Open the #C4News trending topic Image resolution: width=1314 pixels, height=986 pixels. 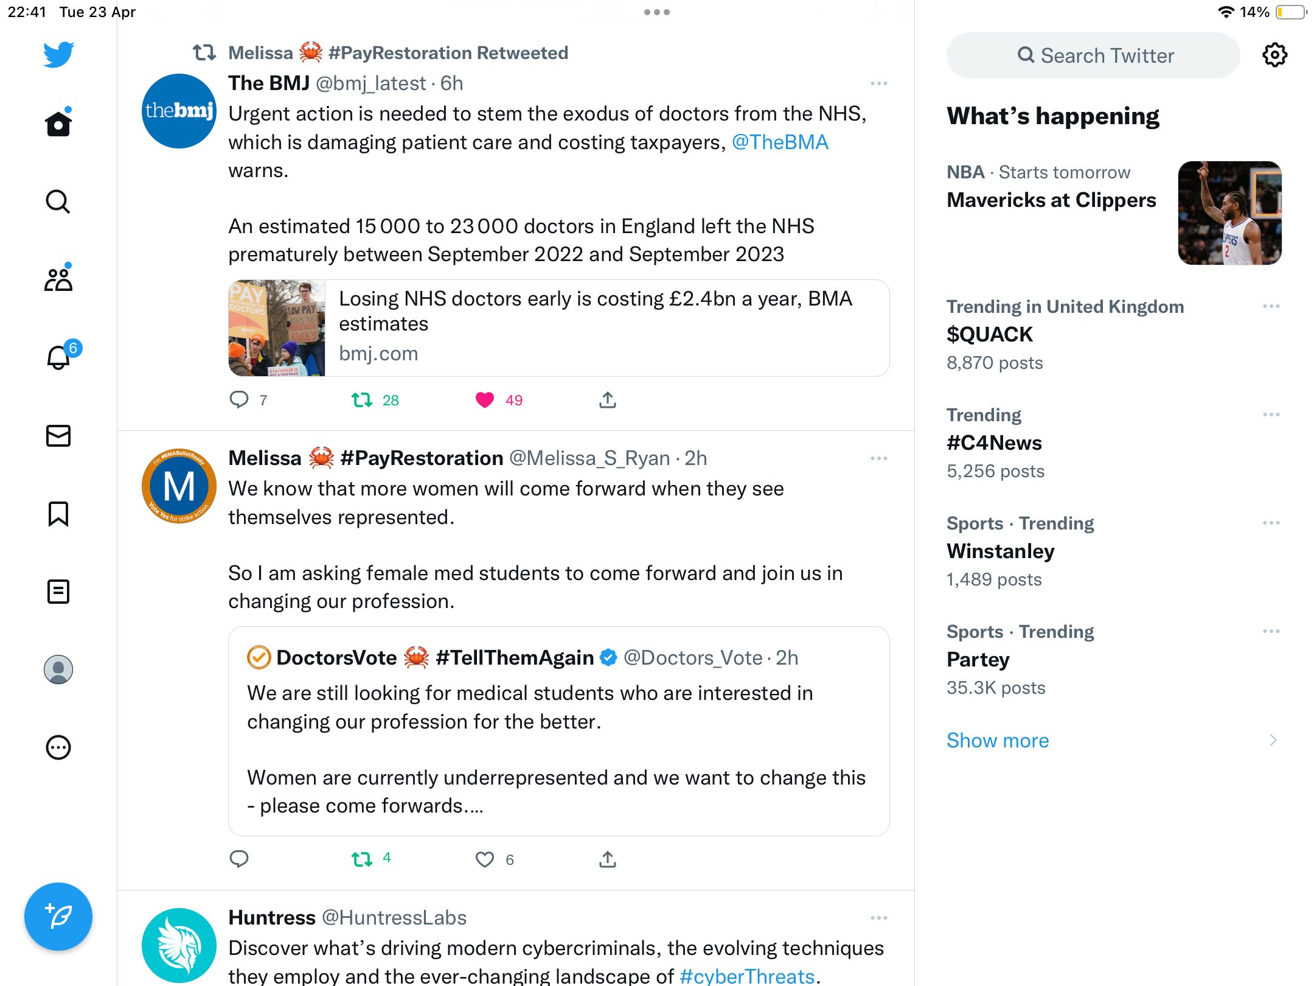point(994,442)
